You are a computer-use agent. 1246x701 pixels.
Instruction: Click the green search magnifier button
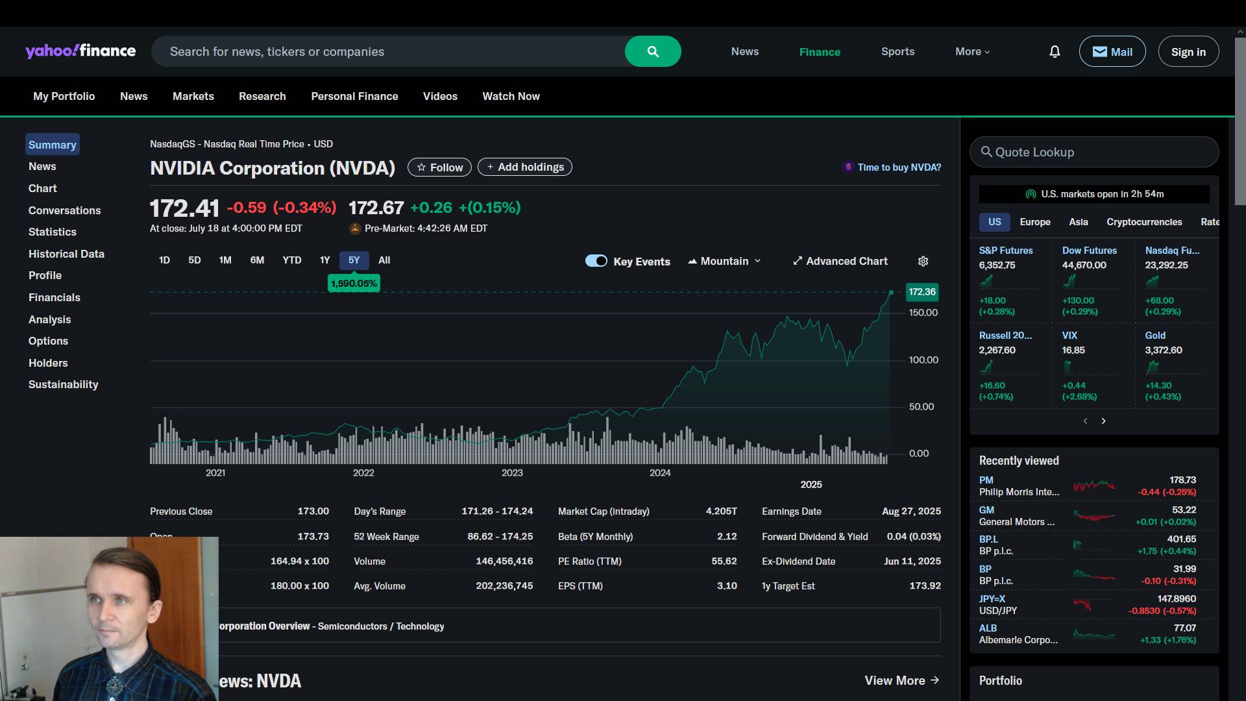653,51
